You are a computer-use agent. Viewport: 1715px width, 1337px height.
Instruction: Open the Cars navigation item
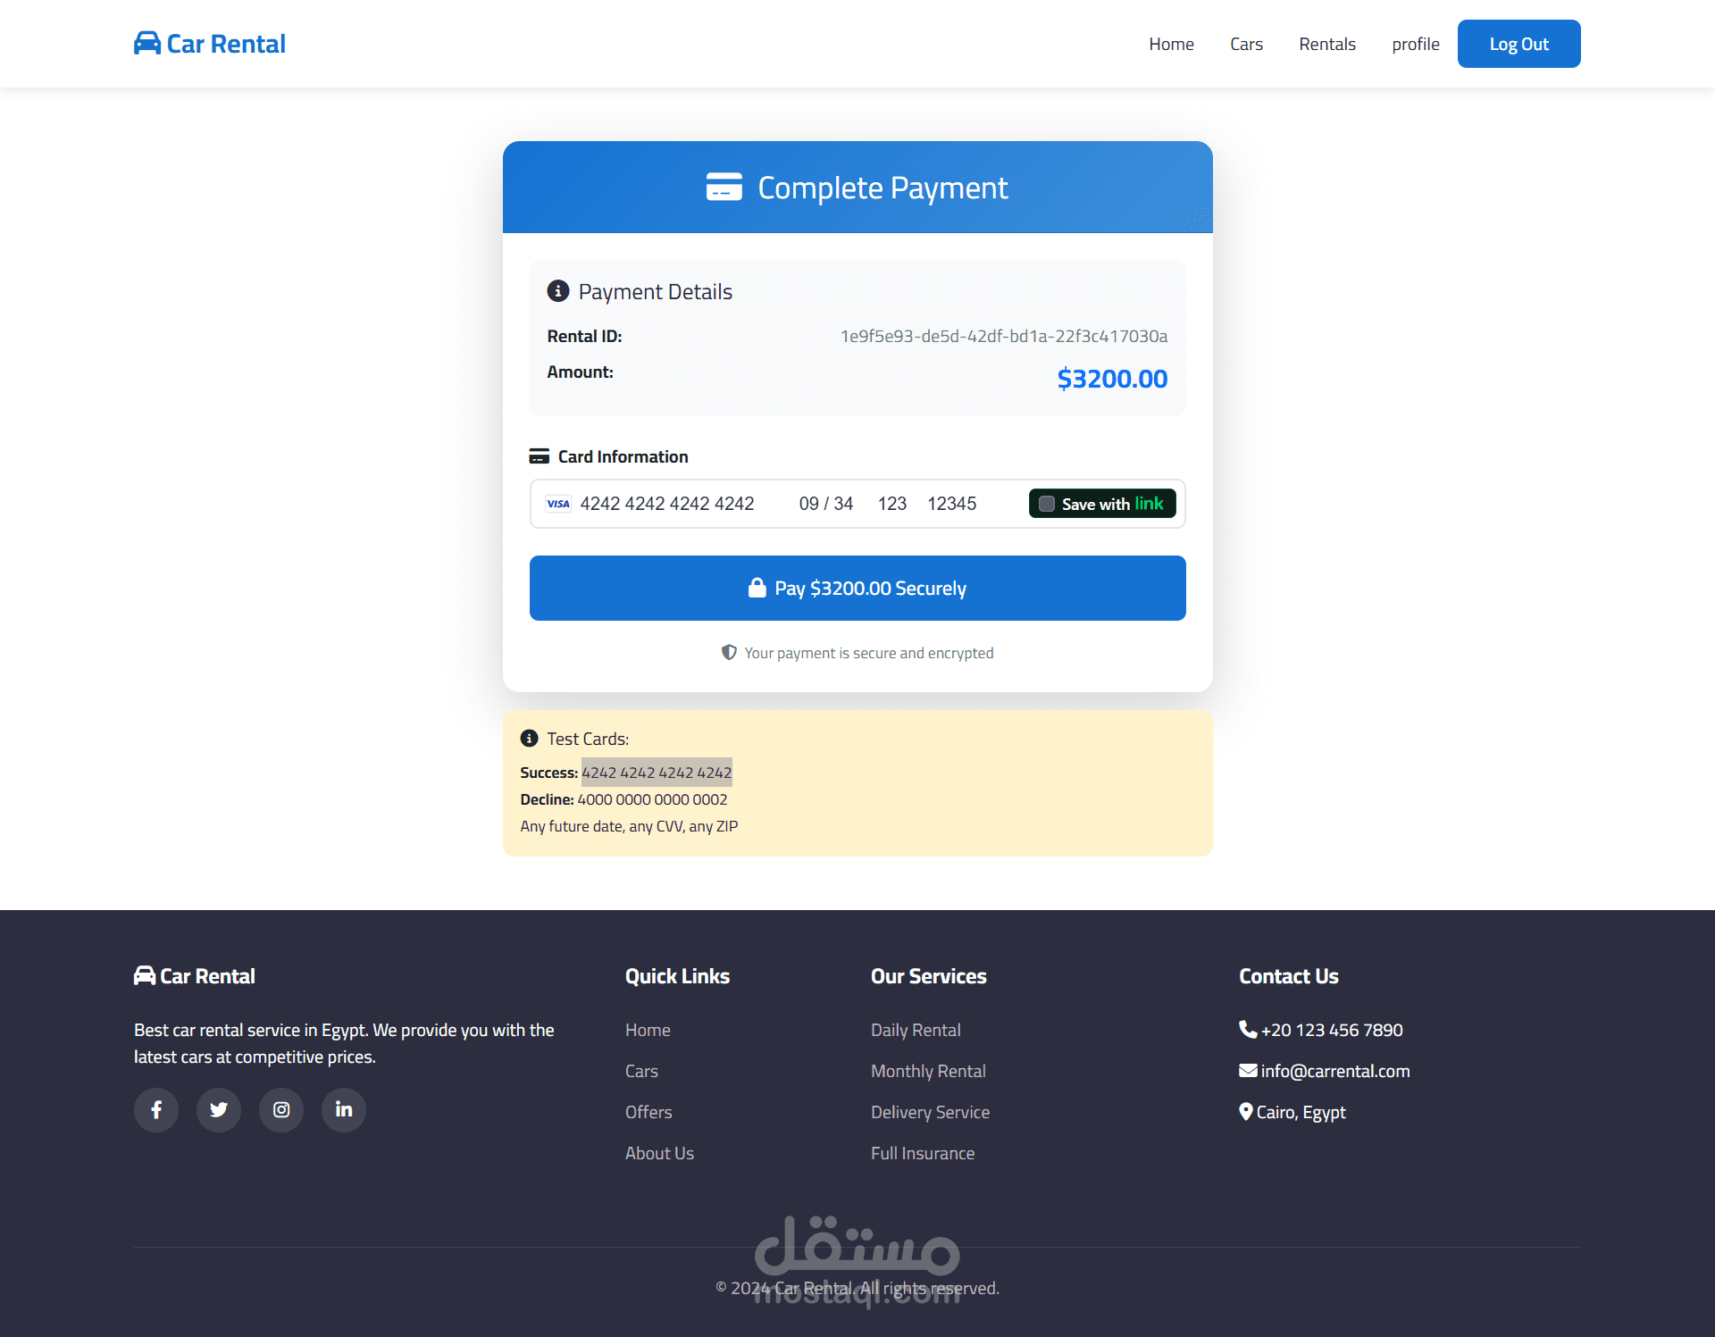tap(1246, 44)
